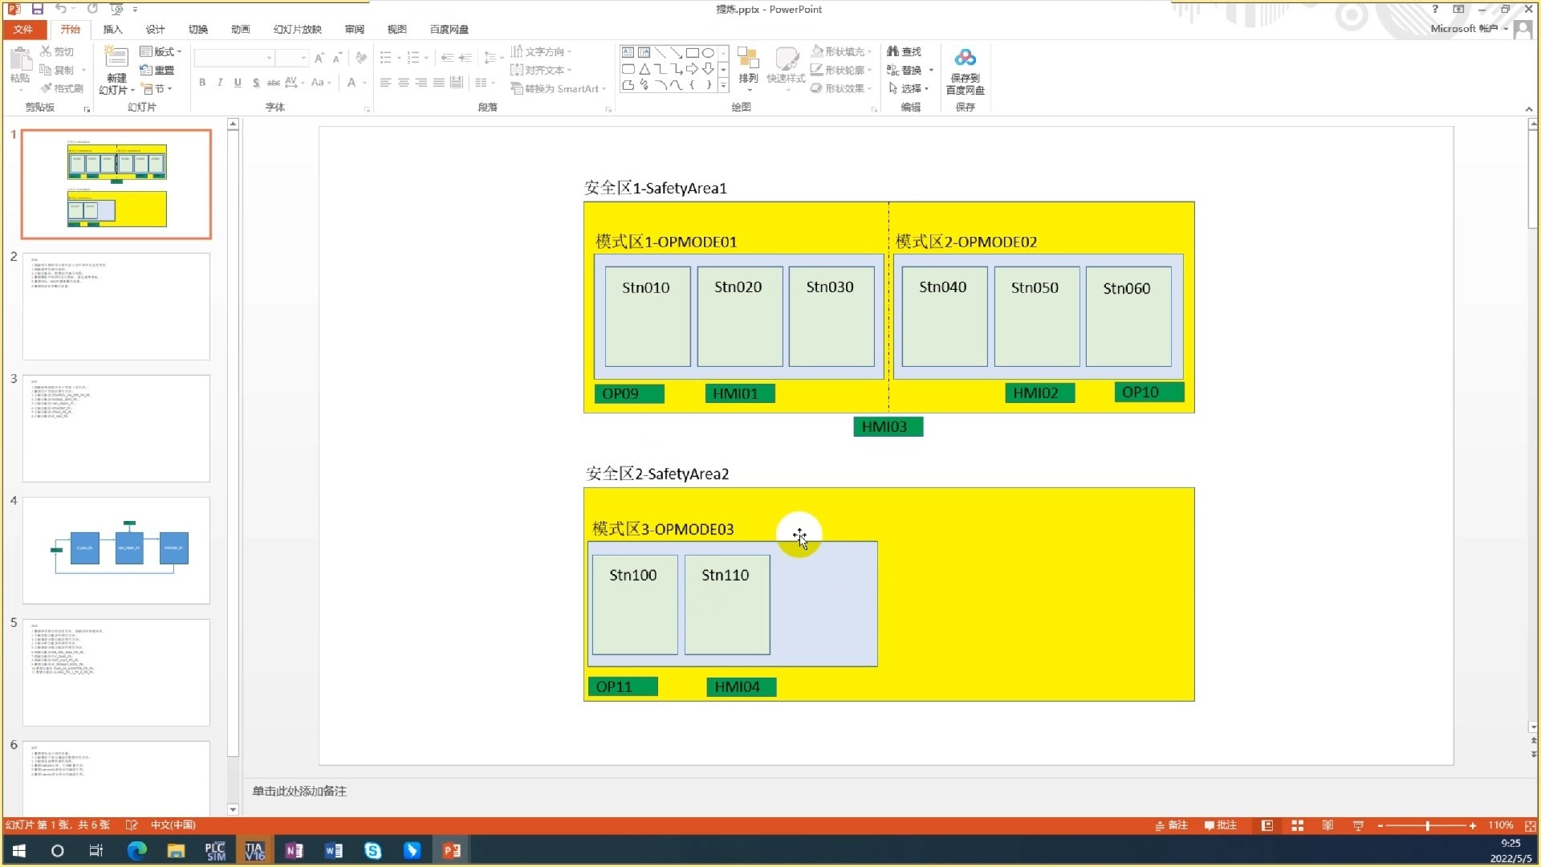Open the font name combo box
The image size is (1541, 867).
234,58
